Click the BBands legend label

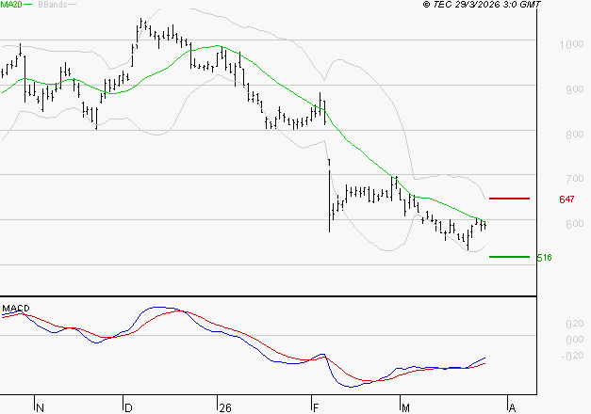click(x=53, y=4)
